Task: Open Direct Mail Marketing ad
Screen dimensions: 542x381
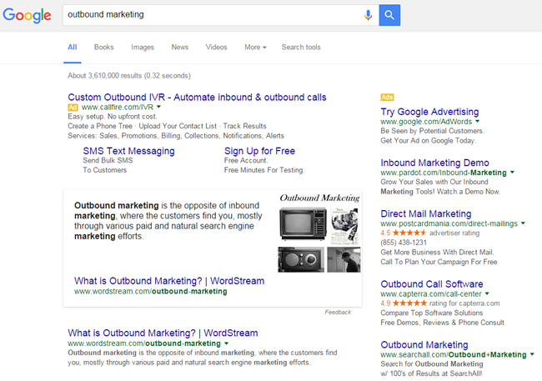Action: tap(426, 213)
